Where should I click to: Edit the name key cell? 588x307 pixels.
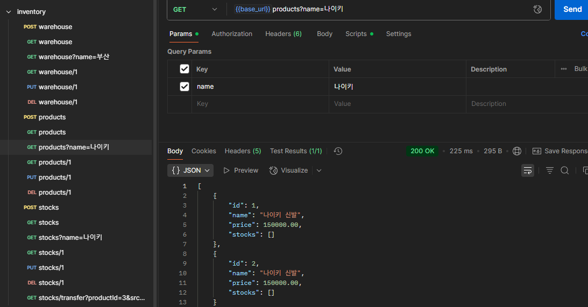[x=260, y=87]
